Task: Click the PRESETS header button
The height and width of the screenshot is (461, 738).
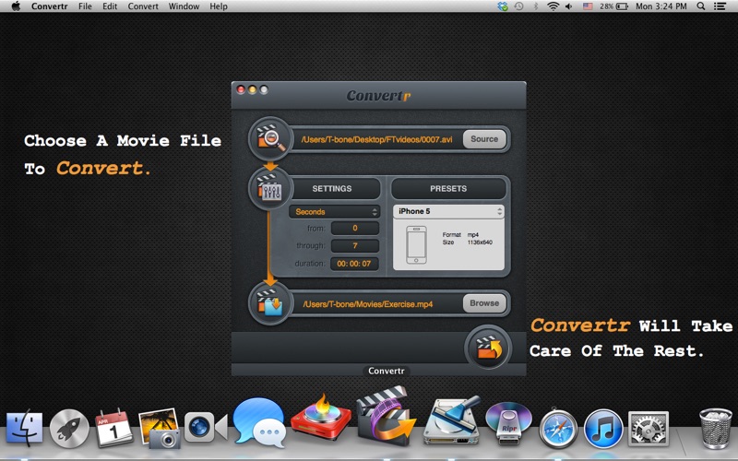Action: pos(448,189)
